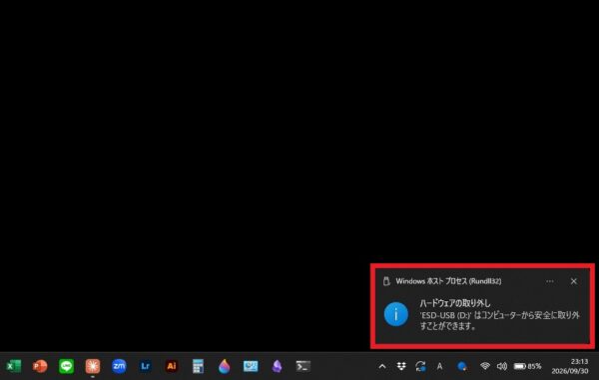The height and width of the screenshot is (380, 599).
Task: Click the 'ハードウェアの取り外し' notification title
Action: 455,303
